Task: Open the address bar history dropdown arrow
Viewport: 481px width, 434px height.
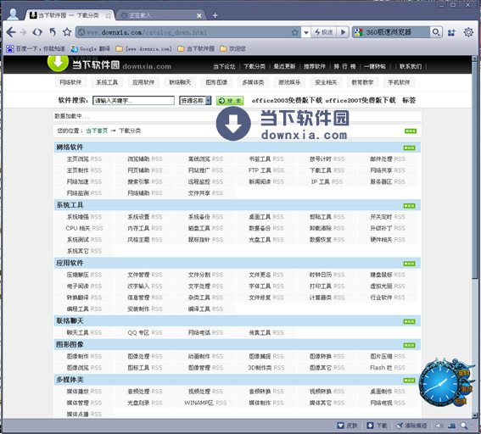Action: 306,32
